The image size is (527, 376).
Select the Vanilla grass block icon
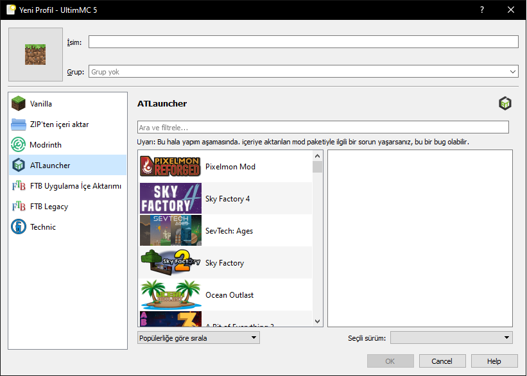click(x=18, y=103)
